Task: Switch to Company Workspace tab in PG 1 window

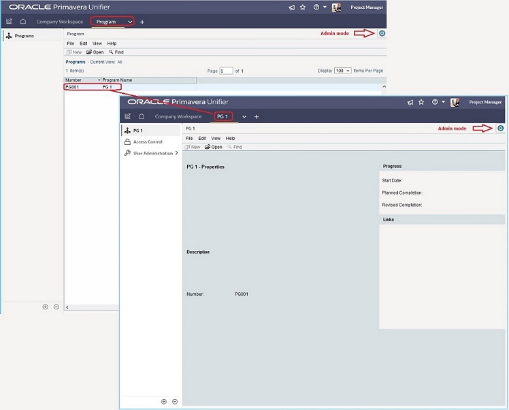Action: click(x=178, y=116)
